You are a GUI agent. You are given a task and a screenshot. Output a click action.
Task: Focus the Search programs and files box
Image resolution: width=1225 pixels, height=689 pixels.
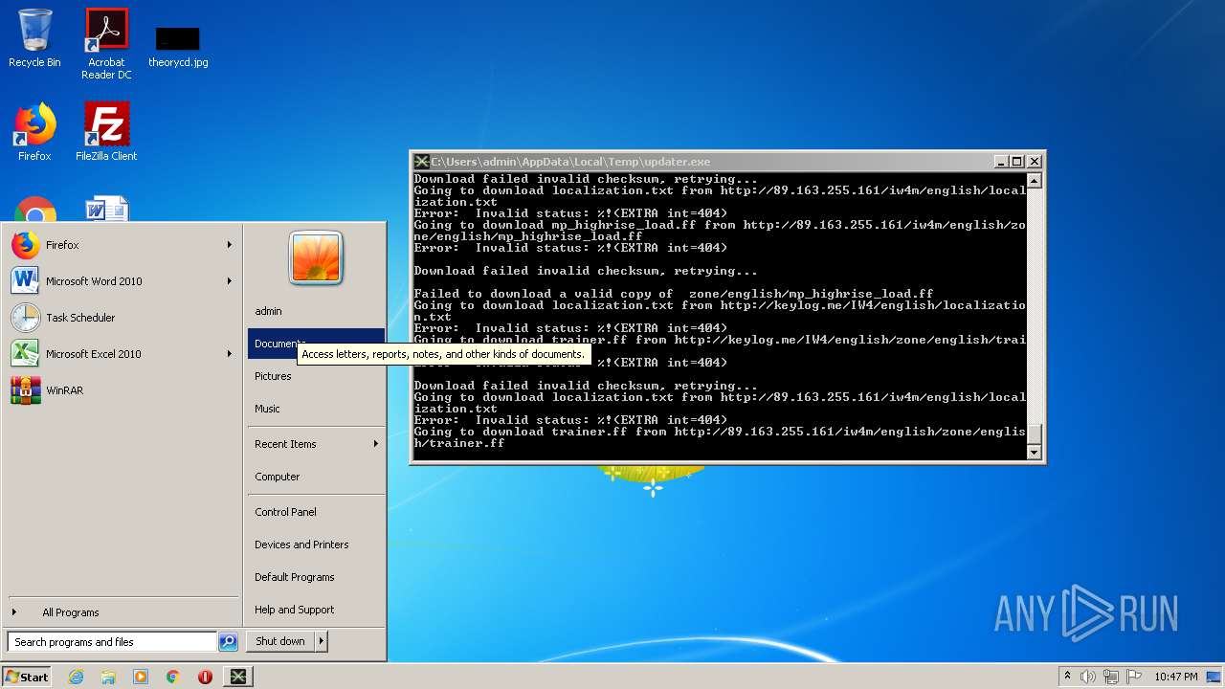112,642
